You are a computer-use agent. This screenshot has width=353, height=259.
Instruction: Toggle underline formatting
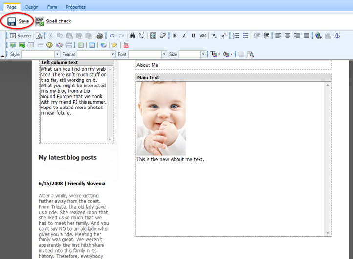[194, 36]
